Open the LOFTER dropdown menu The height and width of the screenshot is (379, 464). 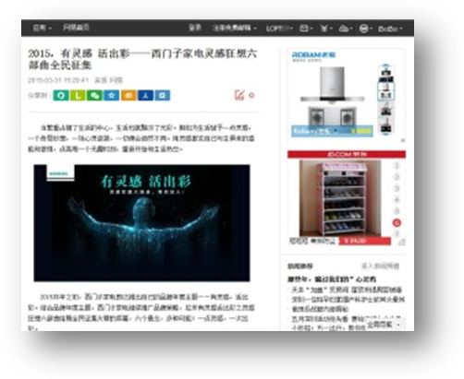point(279,29)
